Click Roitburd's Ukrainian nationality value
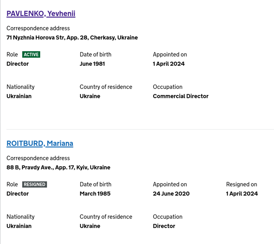The image size is (274, 244). pos(19,226)
